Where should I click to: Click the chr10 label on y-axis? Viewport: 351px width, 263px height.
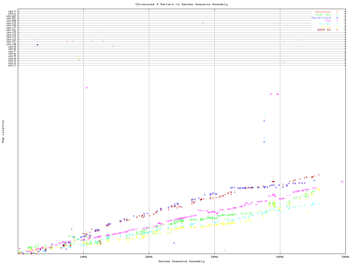[12, 44]
